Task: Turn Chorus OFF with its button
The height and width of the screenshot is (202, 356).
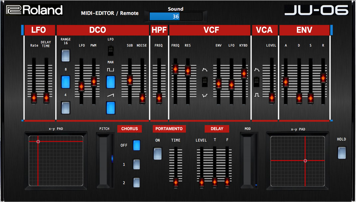Action: click(136, 145)
